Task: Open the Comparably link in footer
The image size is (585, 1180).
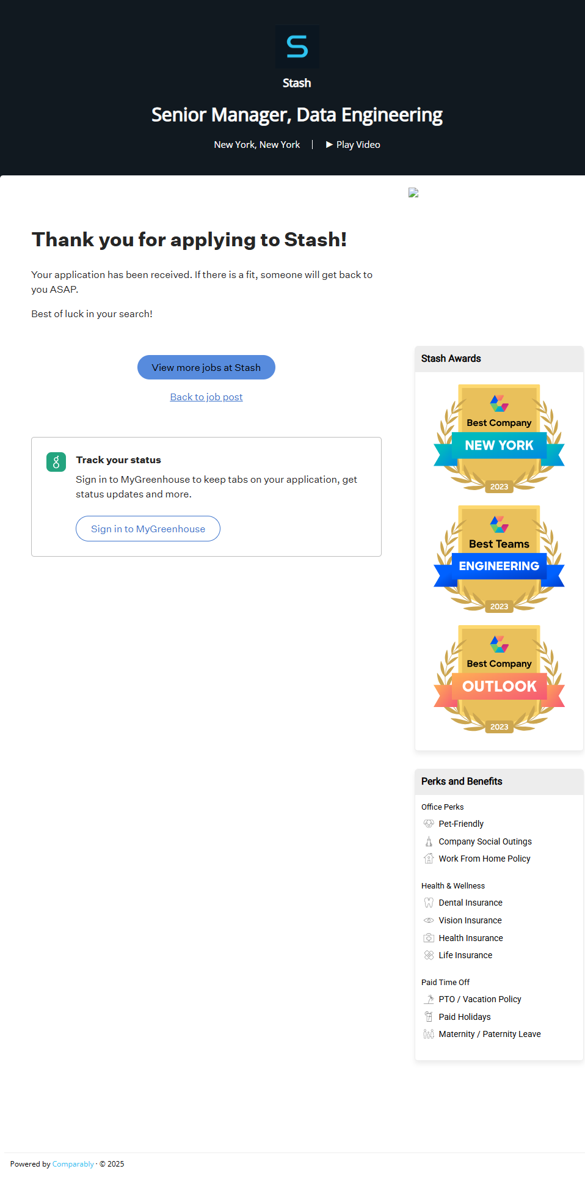Action: point(73,1164)
